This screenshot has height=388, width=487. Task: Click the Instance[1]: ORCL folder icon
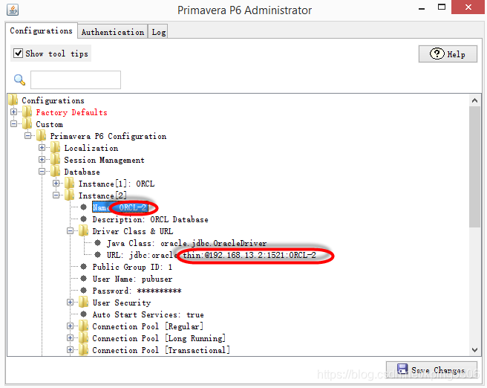(70, 184)
